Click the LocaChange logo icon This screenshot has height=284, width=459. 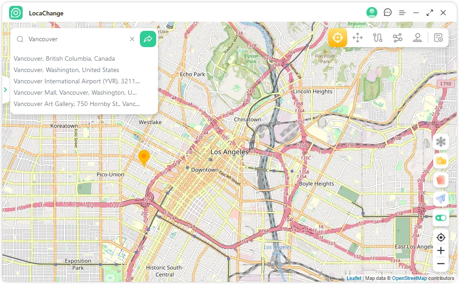(x=16, y=13)
